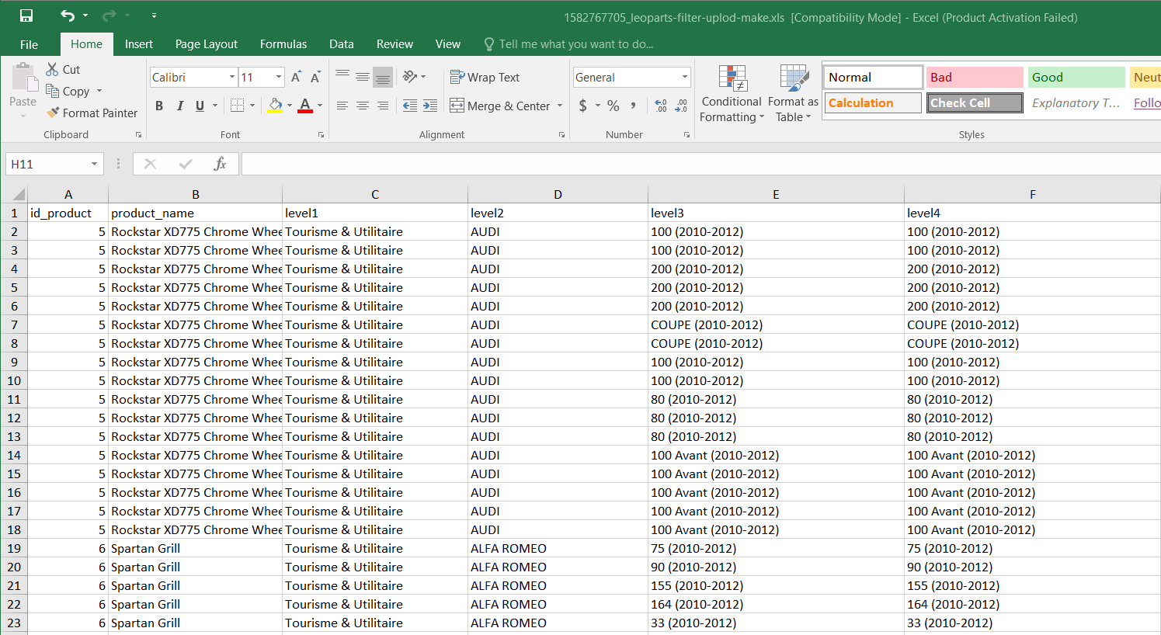Click Tell me what you want search box

(x=568, y=44)
